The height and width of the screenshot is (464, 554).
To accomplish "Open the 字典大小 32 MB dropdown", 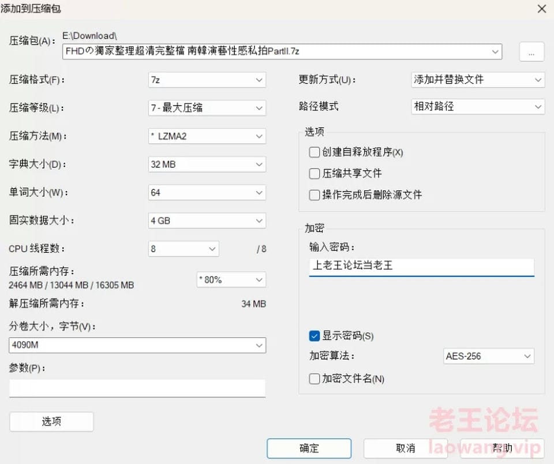I will click(207, 164).
